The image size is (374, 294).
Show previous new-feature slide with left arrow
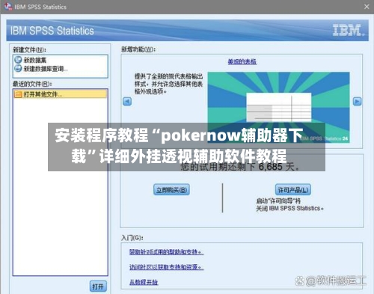click(127, 102)
